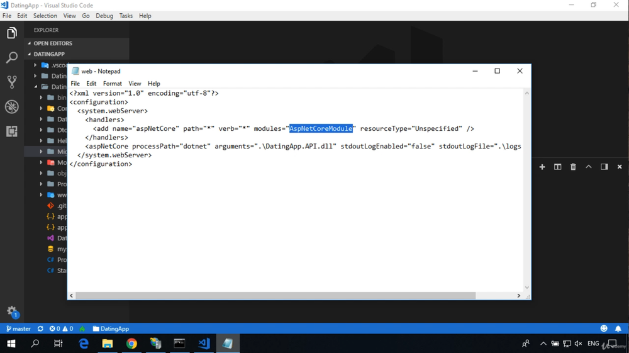Add a new terminal with plus icon

click(542, 167)
